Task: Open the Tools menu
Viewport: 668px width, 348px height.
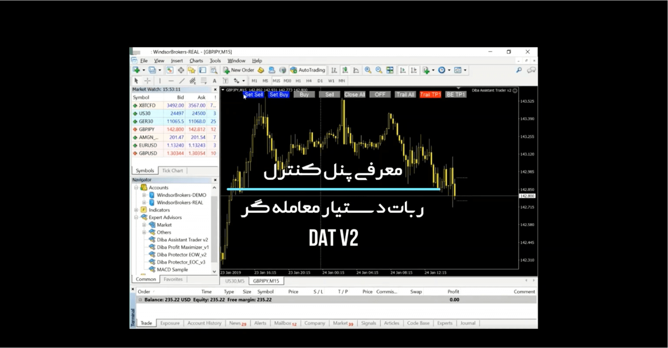Action: pyautogui.click(x=215, y=61)
